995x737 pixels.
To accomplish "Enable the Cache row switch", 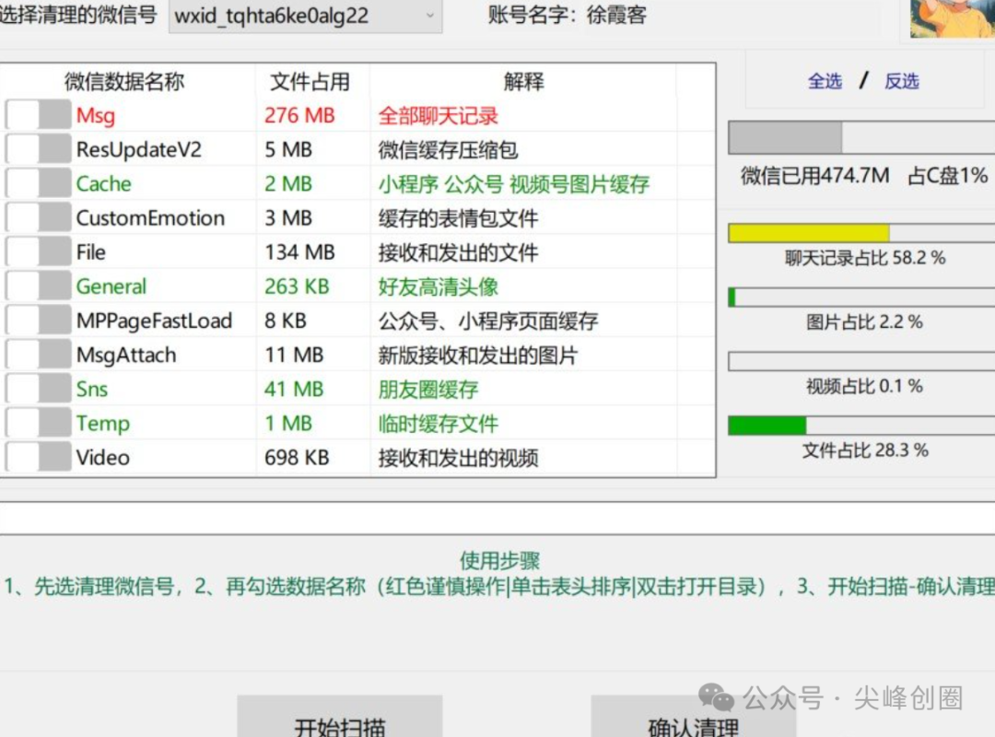I will point(38,184).
